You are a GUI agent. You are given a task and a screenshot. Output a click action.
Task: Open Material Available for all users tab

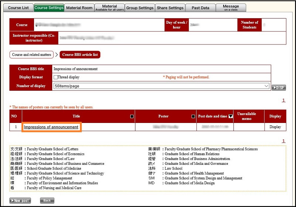109,8
